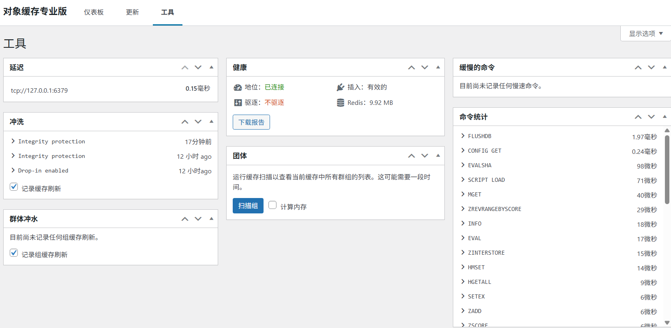The image size is (671, 328).
Task: Open the 显示选项 dropdown
Action: tap(645, 34)
